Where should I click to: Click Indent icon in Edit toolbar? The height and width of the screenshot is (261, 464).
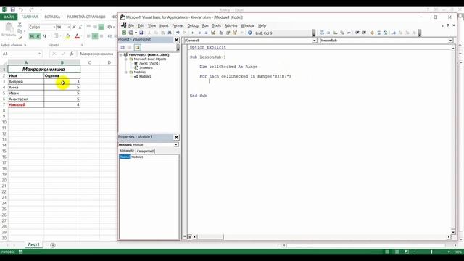(357, 33)
